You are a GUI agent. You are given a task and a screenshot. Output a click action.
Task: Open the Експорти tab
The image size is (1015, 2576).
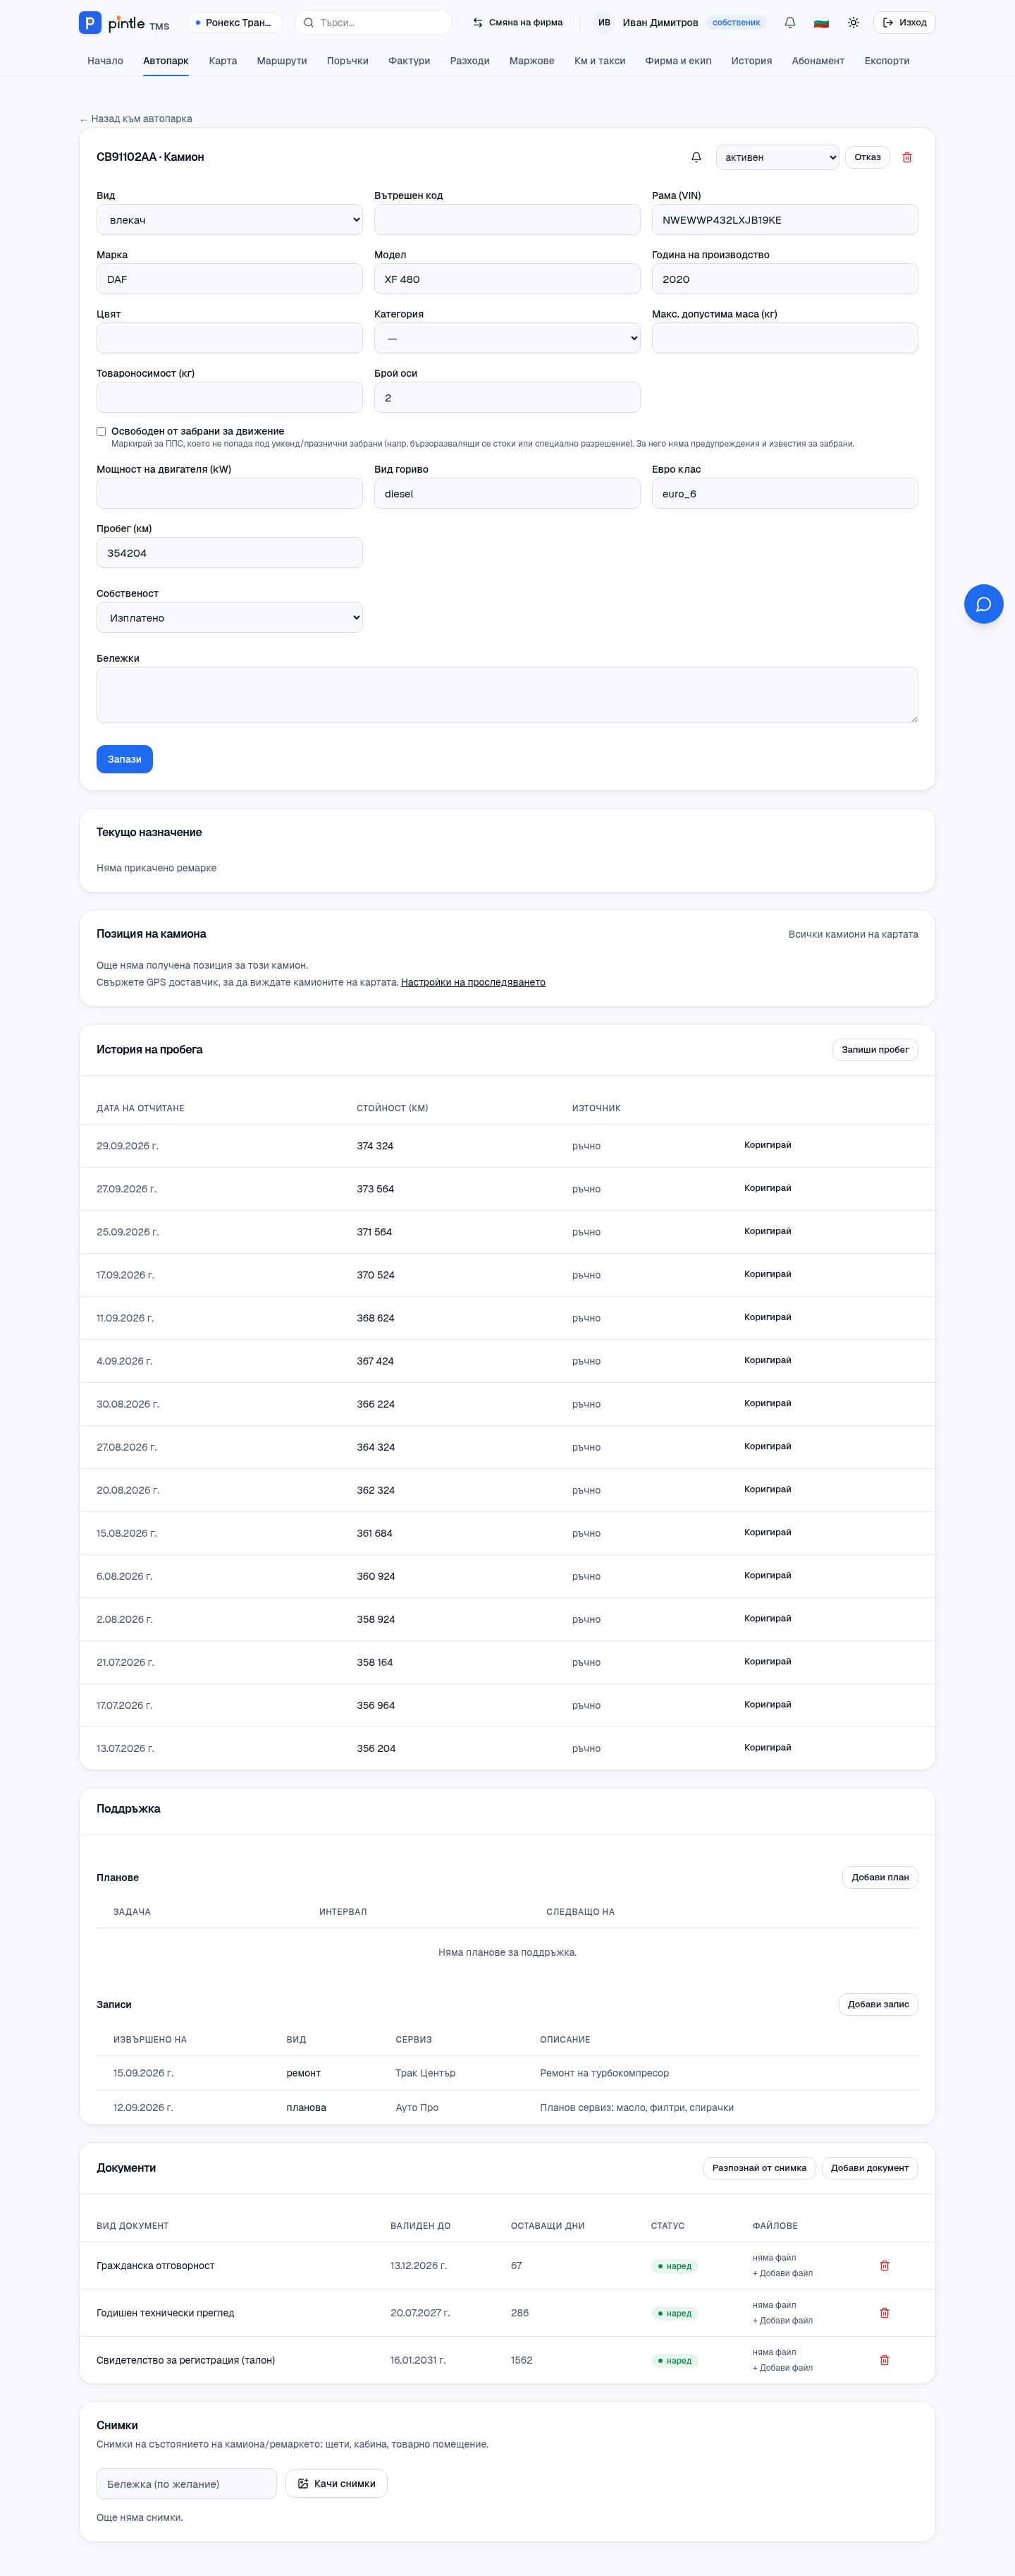click(x=887, y=61)
